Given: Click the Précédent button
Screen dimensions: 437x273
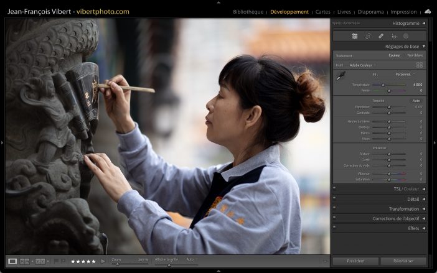Looking at the screenshot, I should point(355,261).
